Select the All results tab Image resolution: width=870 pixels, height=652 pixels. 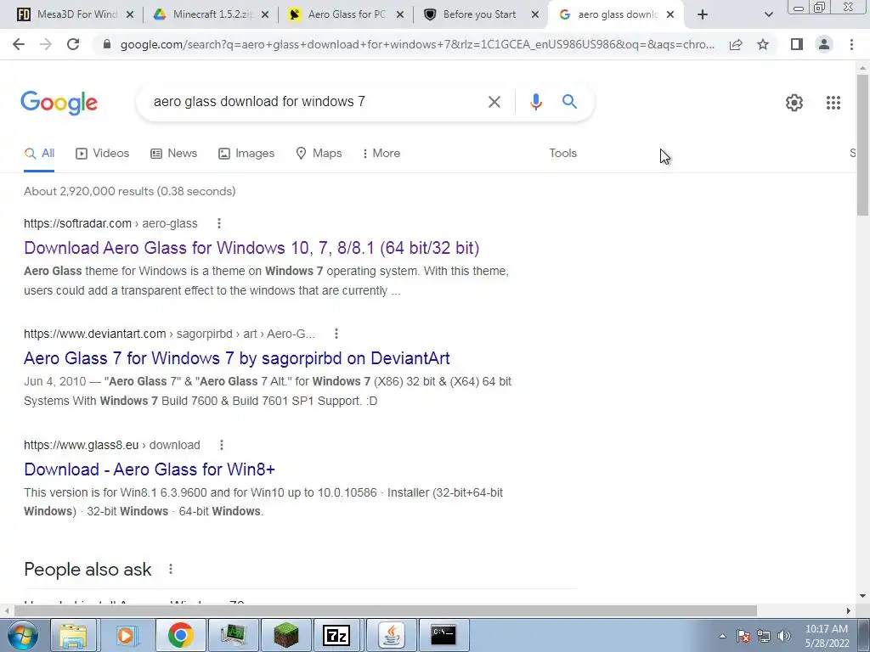point(39,154)
